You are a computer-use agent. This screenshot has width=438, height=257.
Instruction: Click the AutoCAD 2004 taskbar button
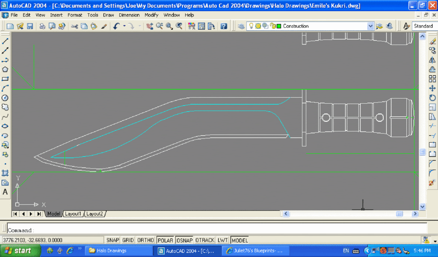tap(187, 251)
